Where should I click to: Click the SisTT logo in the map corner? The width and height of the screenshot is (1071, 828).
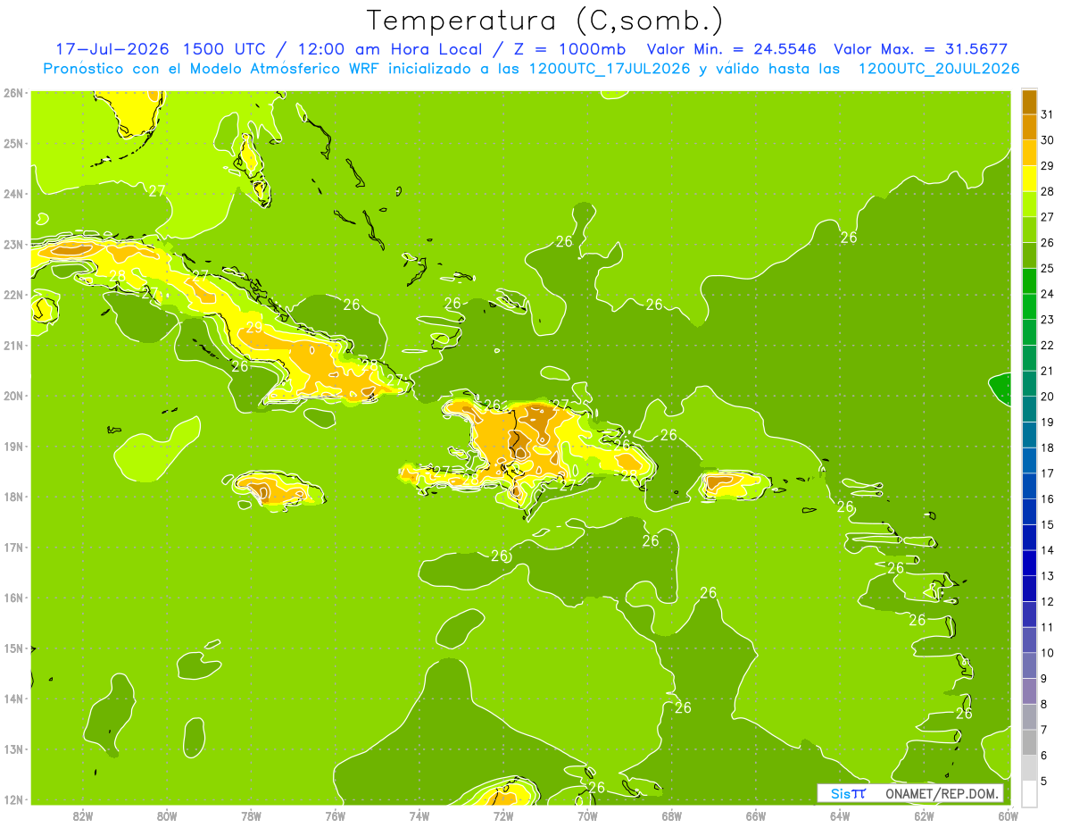coord(847,793)
